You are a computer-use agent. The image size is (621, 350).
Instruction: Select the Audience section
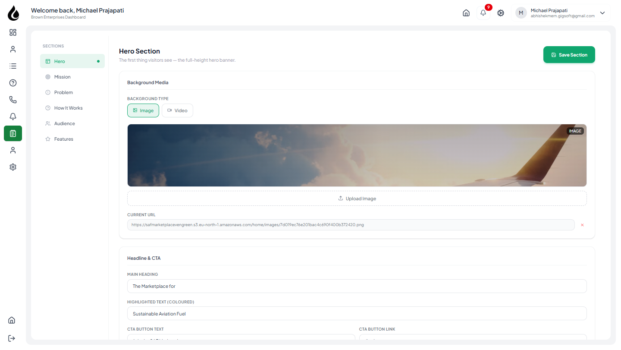click(x=72, y=123)
